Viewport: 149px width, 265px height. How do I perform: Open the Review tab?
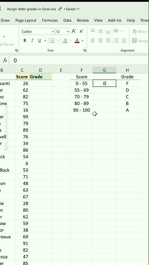pyautogui.click(x=83, y=20)
